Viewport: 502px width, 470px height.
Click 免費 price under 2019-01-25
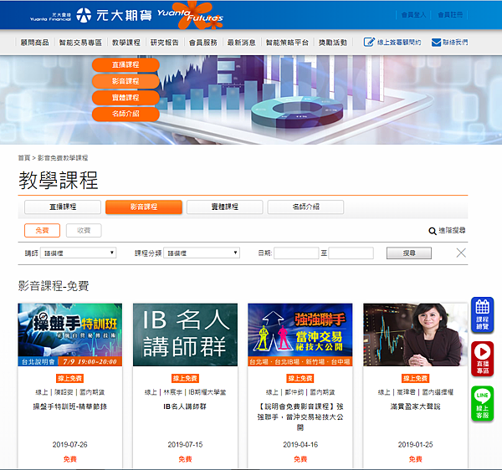point(415,459)
